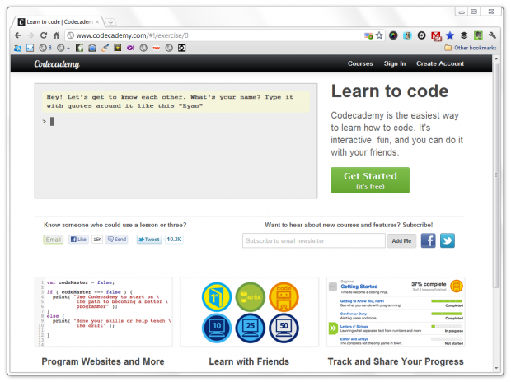Viewport: 511px width, 382px height.
Task: Click the 10 exercises badge
Action: [x=217, y=328]
